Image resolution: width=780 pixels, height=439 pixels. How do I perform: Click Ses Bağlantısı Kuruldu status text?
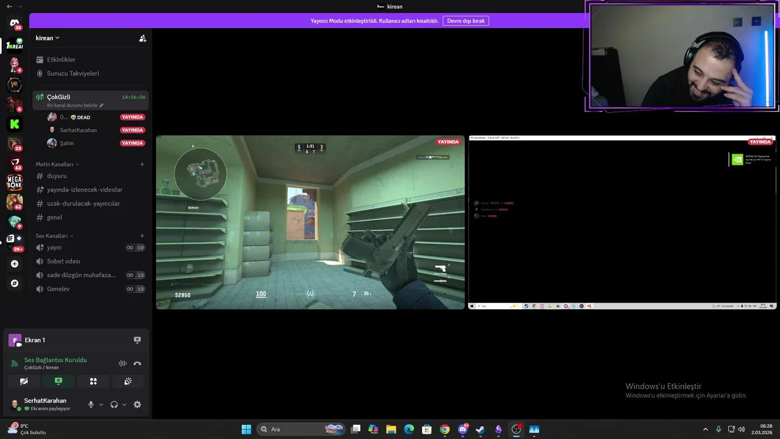[55, 360]
